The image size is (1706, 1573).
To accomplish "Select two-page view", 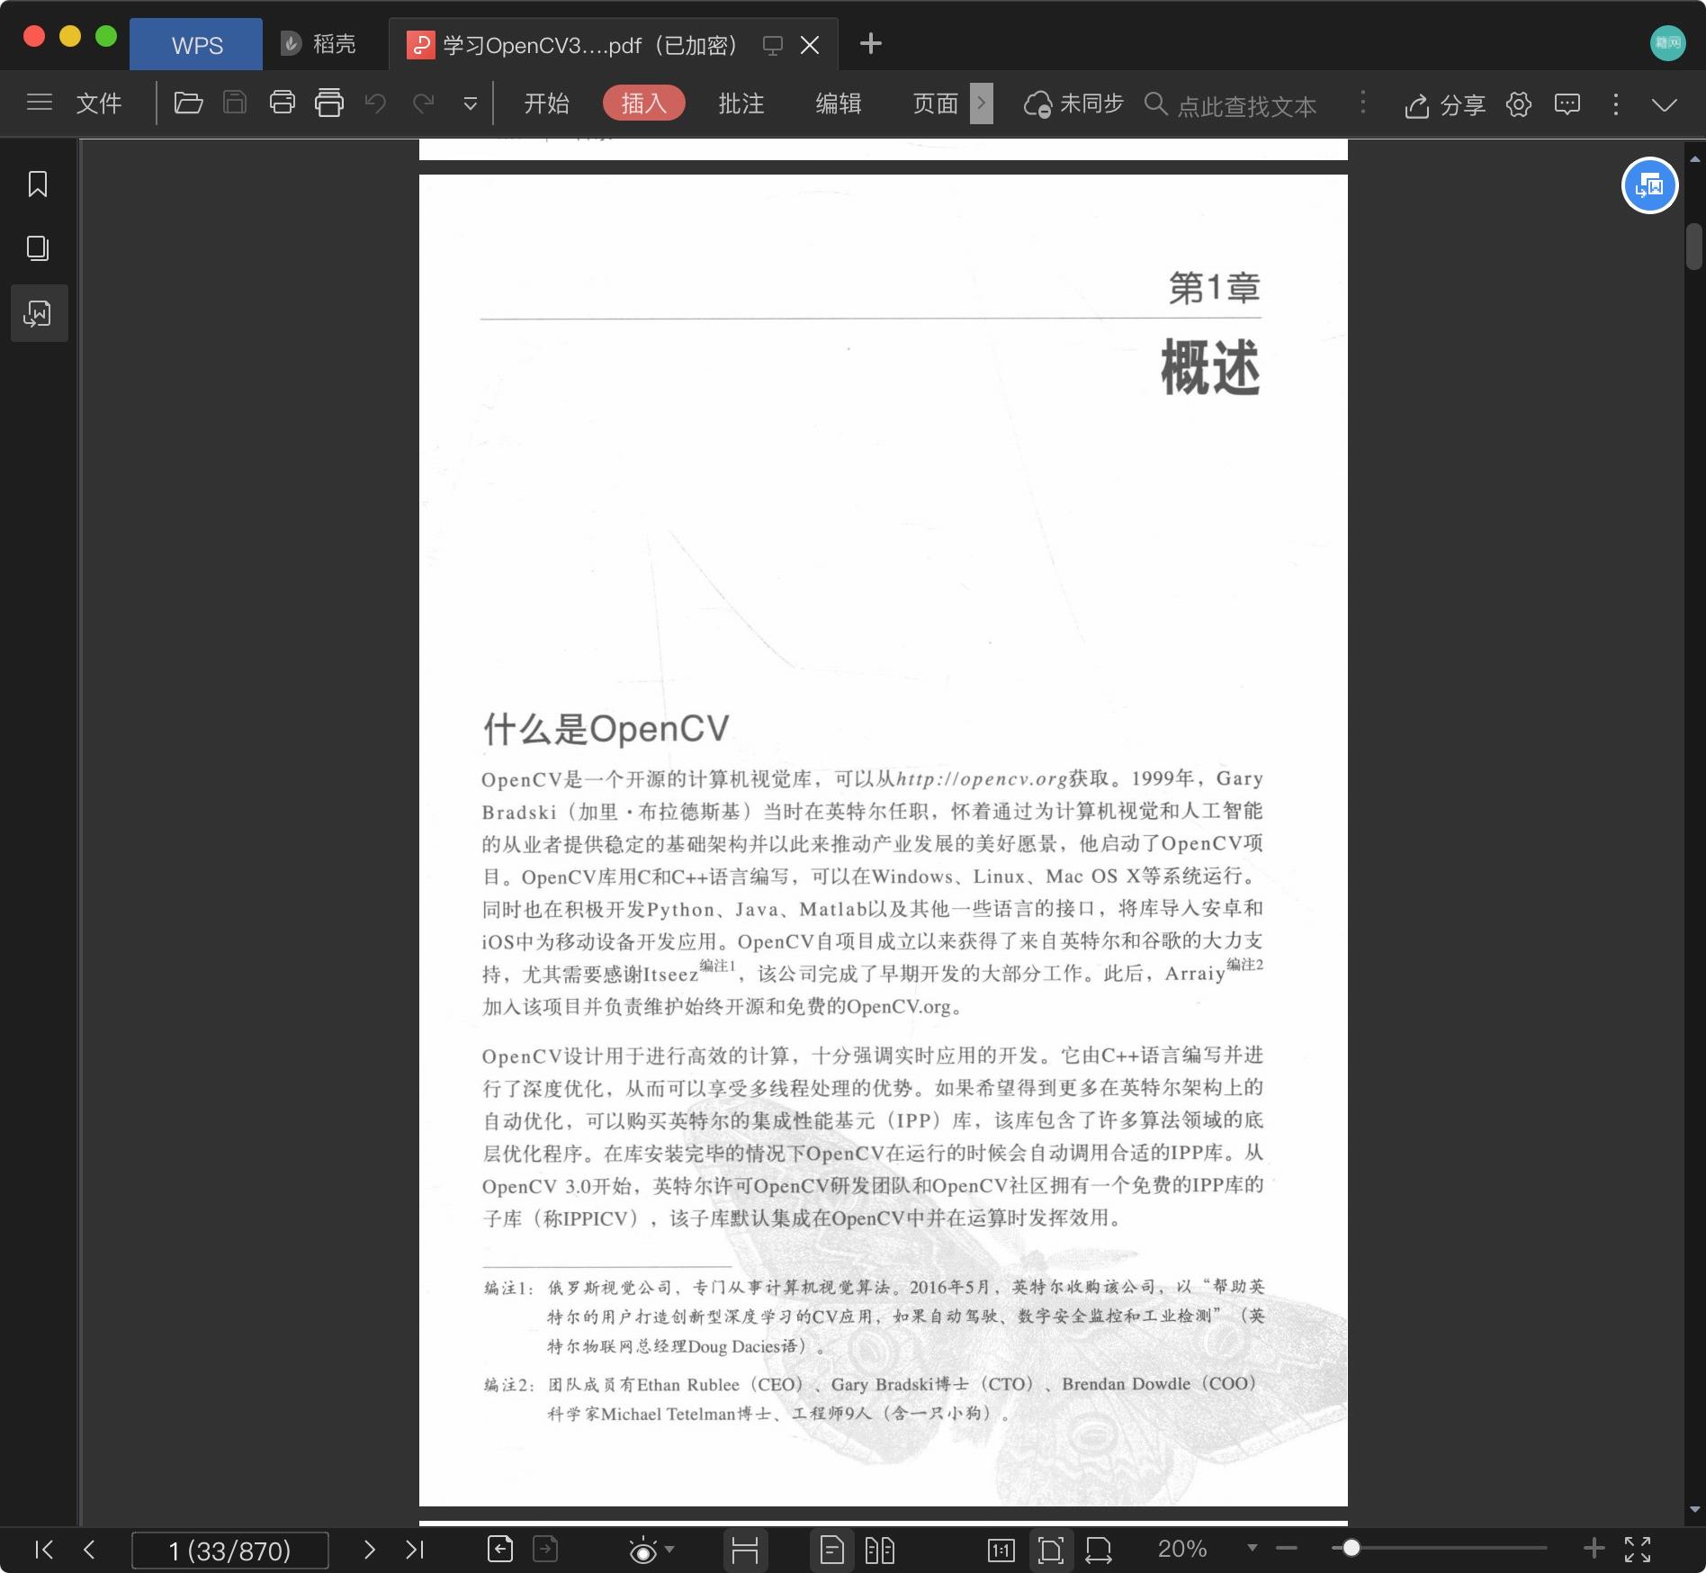I will tap(879, 1550).
